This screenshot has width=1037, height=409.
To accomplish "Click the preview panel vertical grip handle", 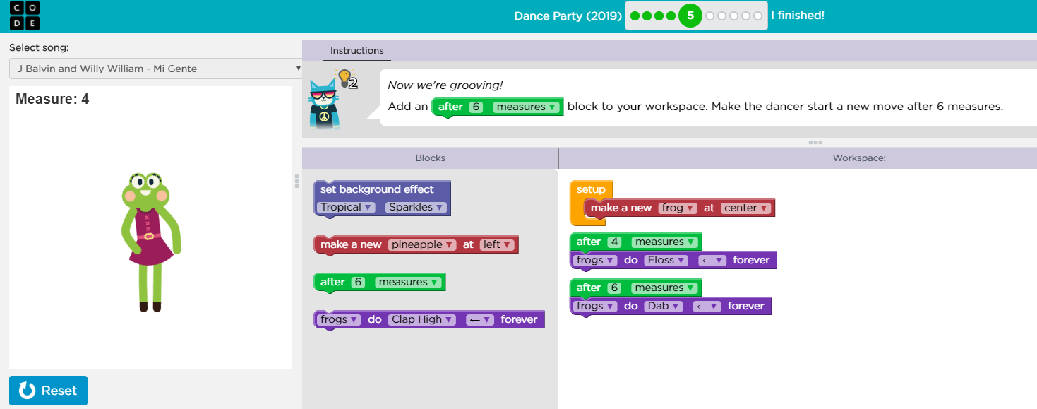I will tap(296, 182).
